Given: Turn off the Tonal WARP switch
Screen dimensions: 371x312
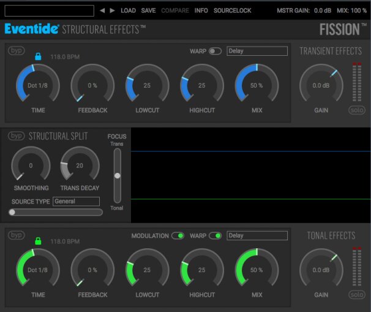Looking at the screenshot, I should point(215,235).
